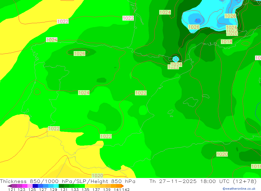The image size is (261, 191).
Task: Click the legend value 127
Action: point(43,189)
